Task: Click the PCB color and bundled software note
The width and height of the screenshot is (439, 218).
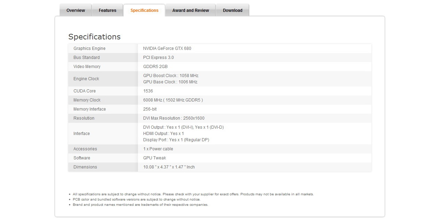Action: tap(137, 200)
